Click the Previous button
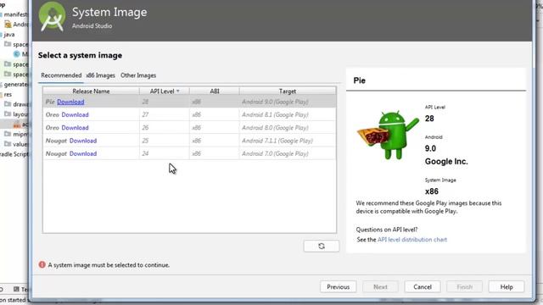Viewport: 543px width, 305px height. [338, 286]
